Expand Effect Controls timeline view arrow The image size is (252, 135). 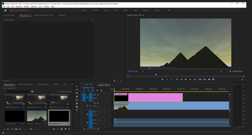(x=92, y=20)
